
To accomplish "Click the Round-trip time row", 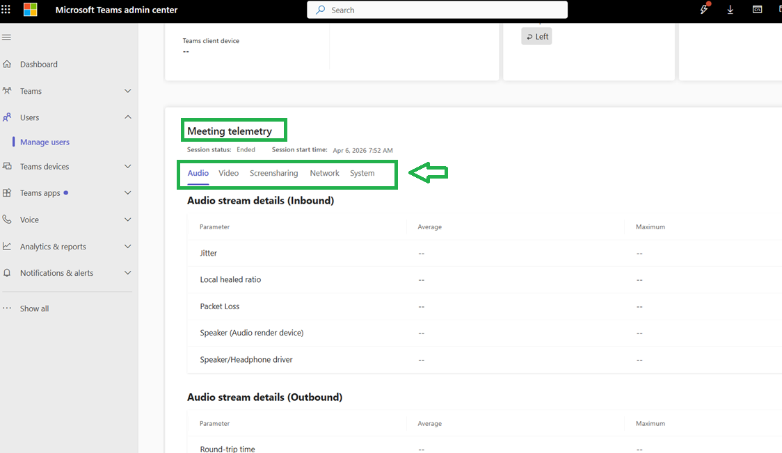I will coord(484,447).
